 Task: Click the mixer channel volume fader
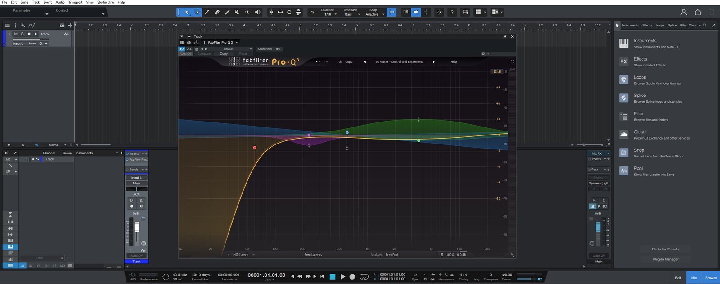tap(137, 227)
